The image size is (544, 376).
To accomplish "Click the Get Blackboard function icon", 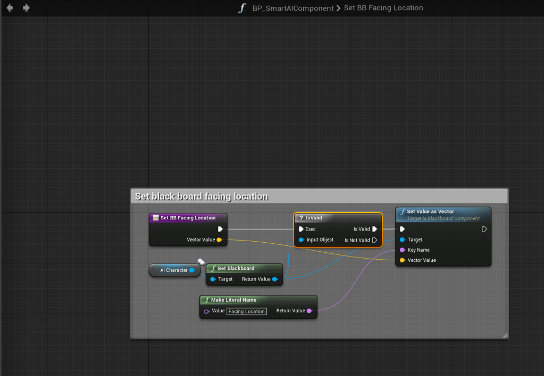I will coord(213,268).
